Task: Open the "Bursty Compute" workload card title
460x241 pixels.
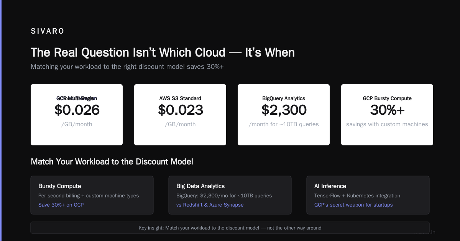Action: (60, 186)
